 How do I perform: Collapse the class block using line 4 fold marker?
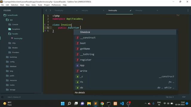[45, 25]
